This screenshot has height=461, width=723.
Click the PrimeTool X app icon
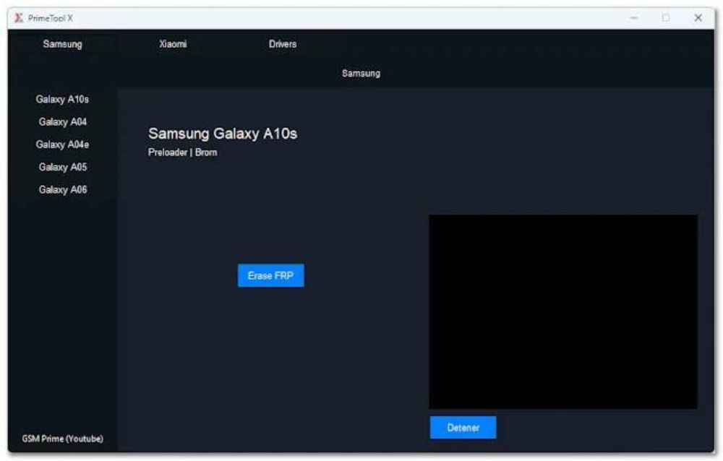[x=19, y=18]
